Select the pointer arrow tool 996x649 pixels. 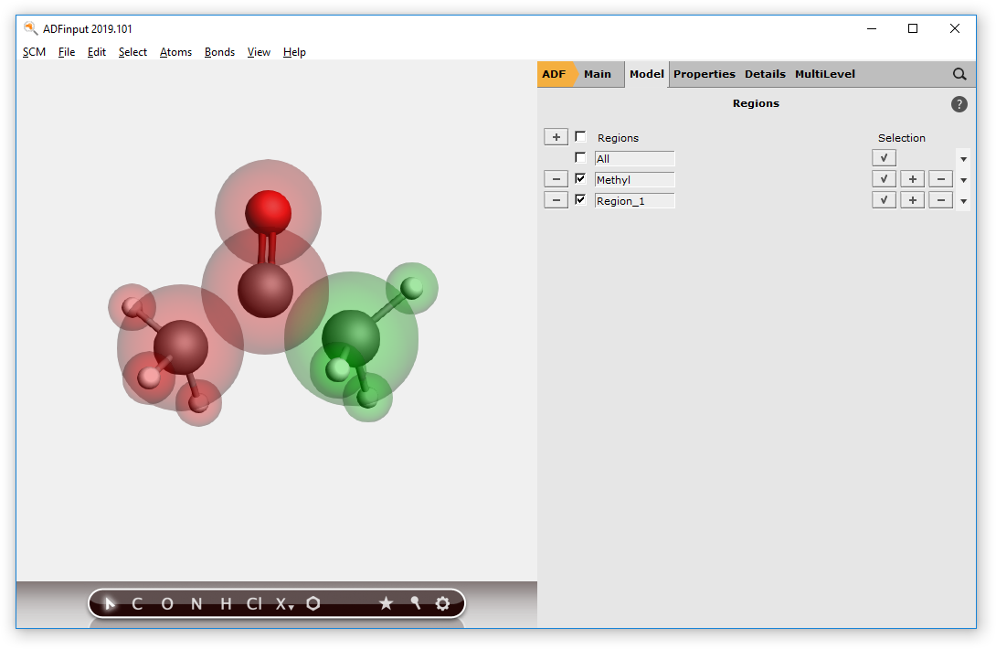(x=111, y=603)
